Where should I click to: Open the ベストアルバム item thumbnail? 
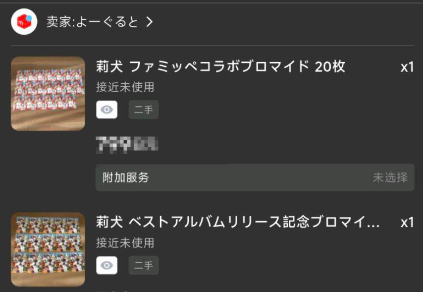(48, 249)
